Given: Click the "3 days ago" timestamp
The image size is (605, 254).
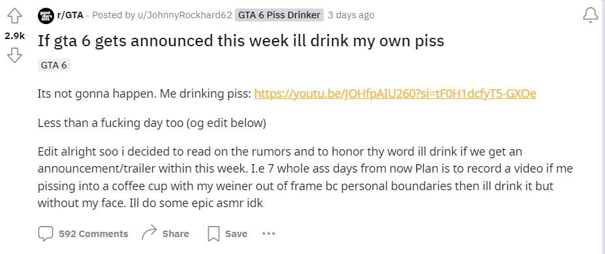Looking at the screenshot, I should coord(350,15).
